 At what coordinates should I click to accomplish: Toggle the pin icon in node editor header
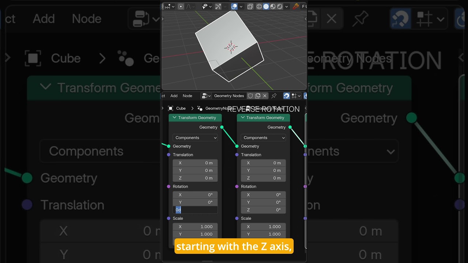coord(274,96)
